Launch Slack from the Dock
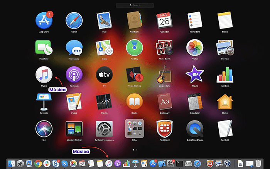 point(47,164)
